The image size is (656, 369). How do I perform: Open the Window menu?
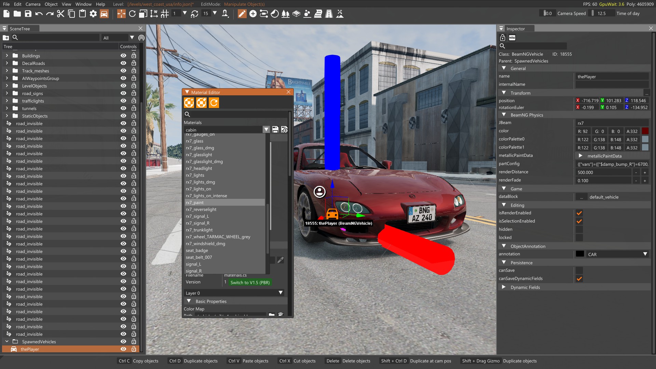83,4
